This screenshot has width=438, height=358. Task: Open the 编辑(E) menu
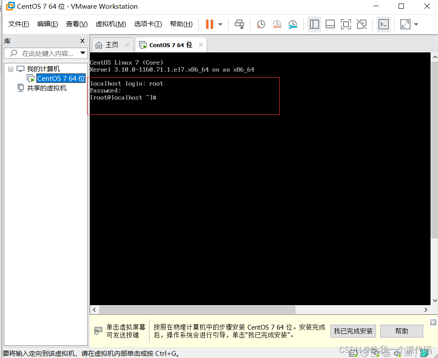pos(48,24)
